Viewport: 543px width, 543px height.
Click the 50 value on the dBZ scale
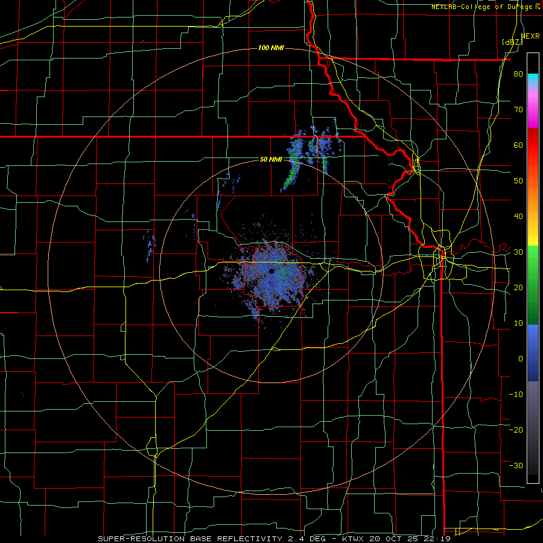(x=518, y=181)
